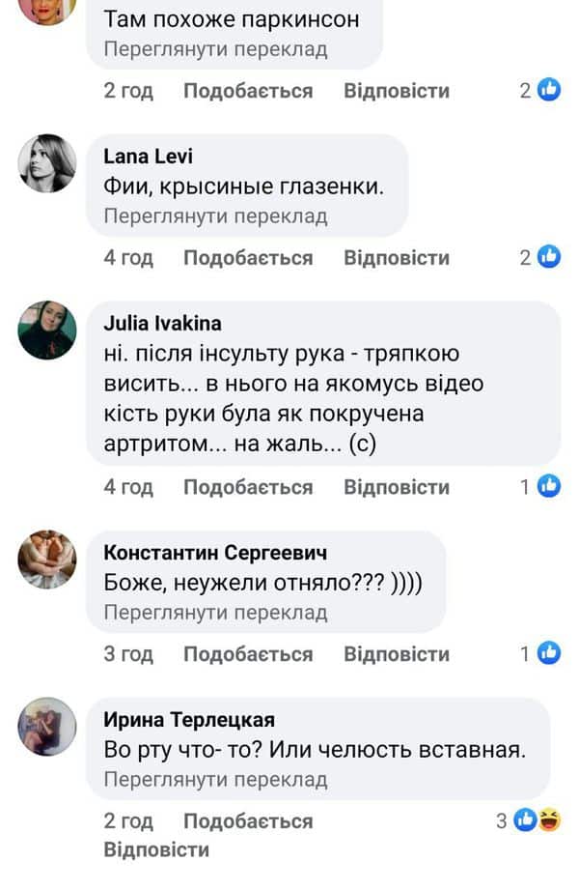Reply to Lana Levi's comment
The image size is (579, 891).
coord(397,258)
